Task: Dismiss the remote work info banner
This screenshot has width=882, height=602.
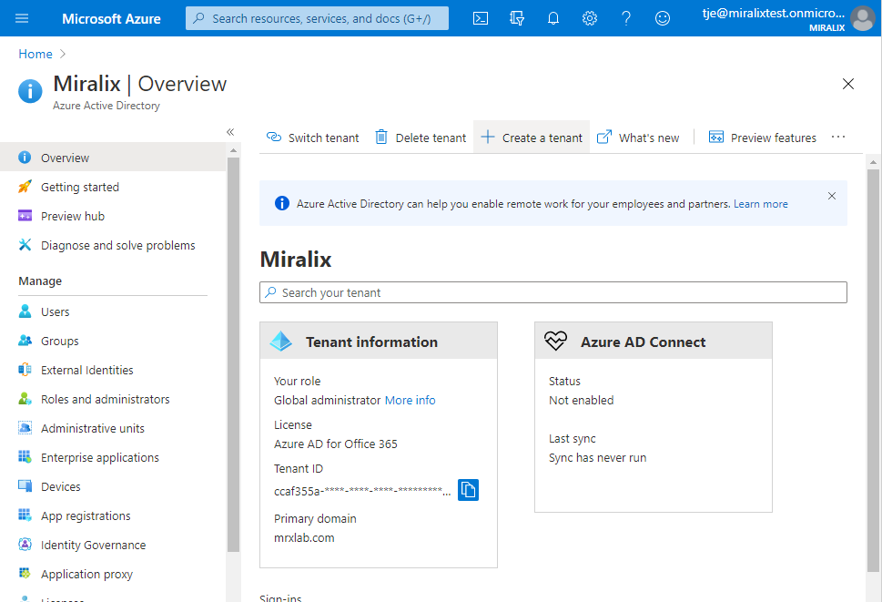Action: point(832,196)
